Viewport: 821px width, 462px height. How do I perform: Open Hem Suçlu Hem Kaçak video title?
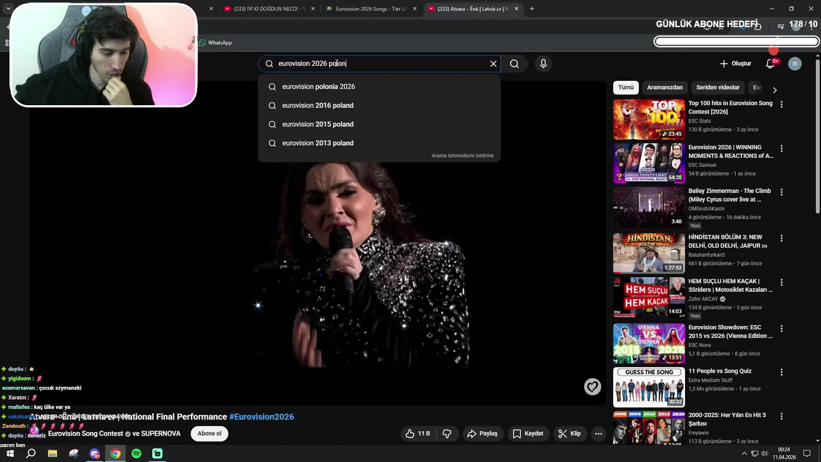pyautogui.click(x=731, y=286)
